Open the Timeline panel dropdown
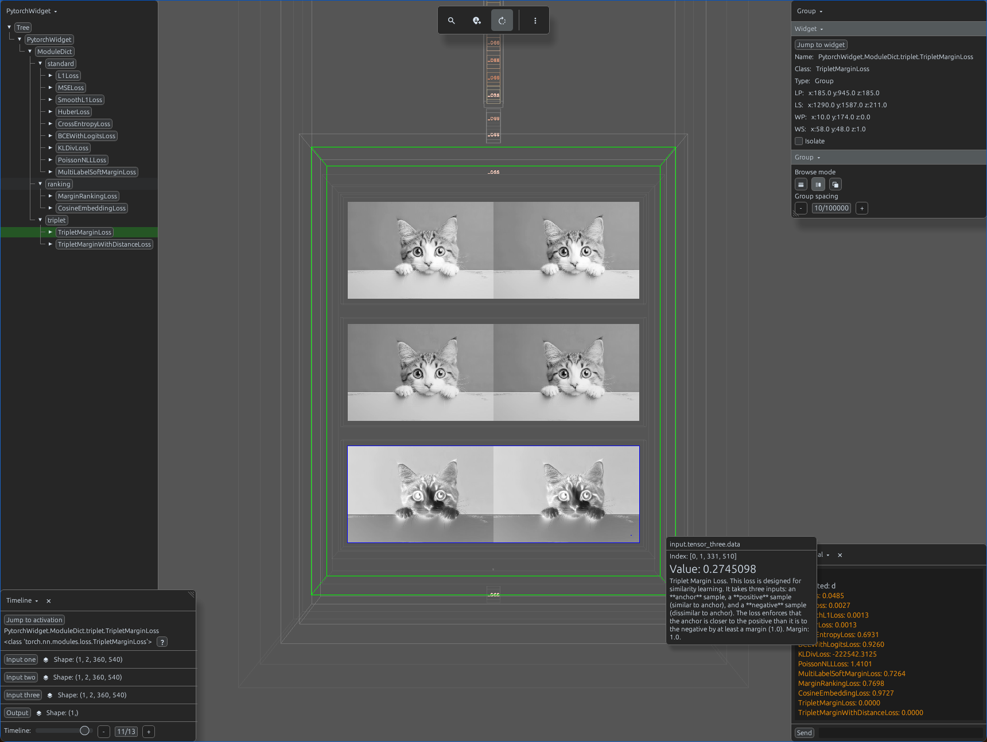987x742 pixels. [x=22, y=600]
